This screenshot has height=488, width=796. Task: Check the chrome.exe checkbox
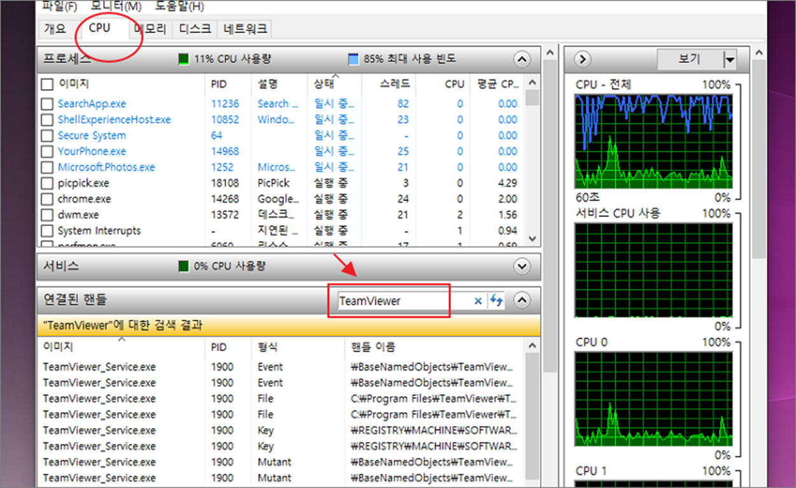coord(47,199)
